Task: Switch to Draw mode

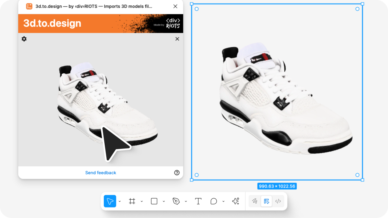Action: coord(255,201)
